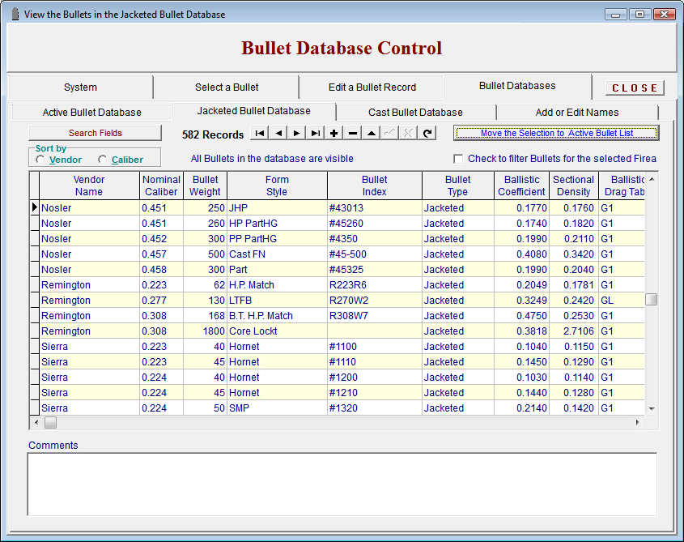684x542 pixels.
Task: Click Move the Selection to Active Bullet List
Action: 556,133
